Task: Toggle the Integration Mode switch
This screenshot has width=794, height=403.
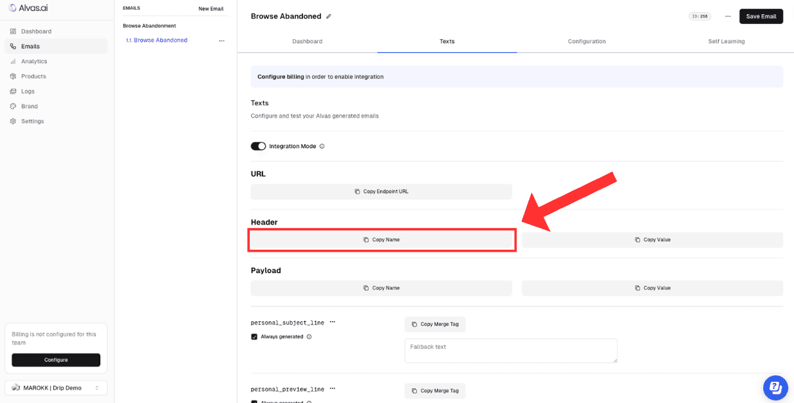Action: (258, 146)
